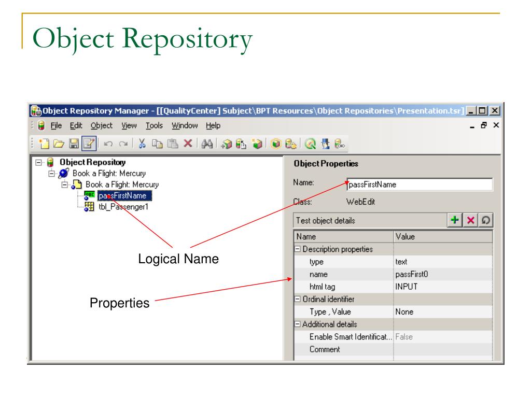Click the name property value 'passFirst0'
Image resolution: width=531 pixels, height=398 pixels.
(x=411, y=274)
